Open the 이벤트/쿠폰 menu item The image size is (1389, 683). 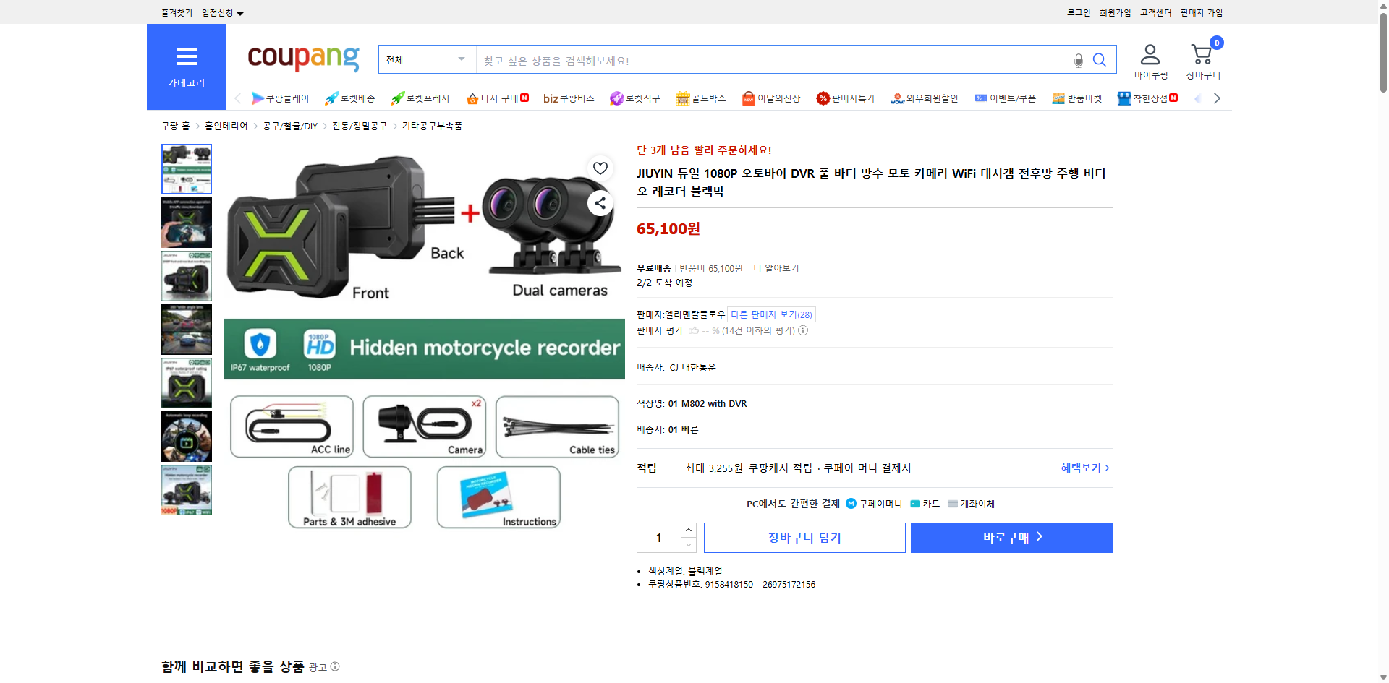click(1006, 98)
